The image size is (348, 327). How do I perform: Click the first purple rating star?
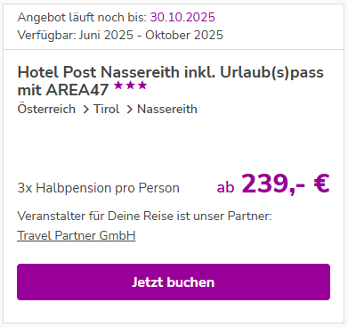118,86
